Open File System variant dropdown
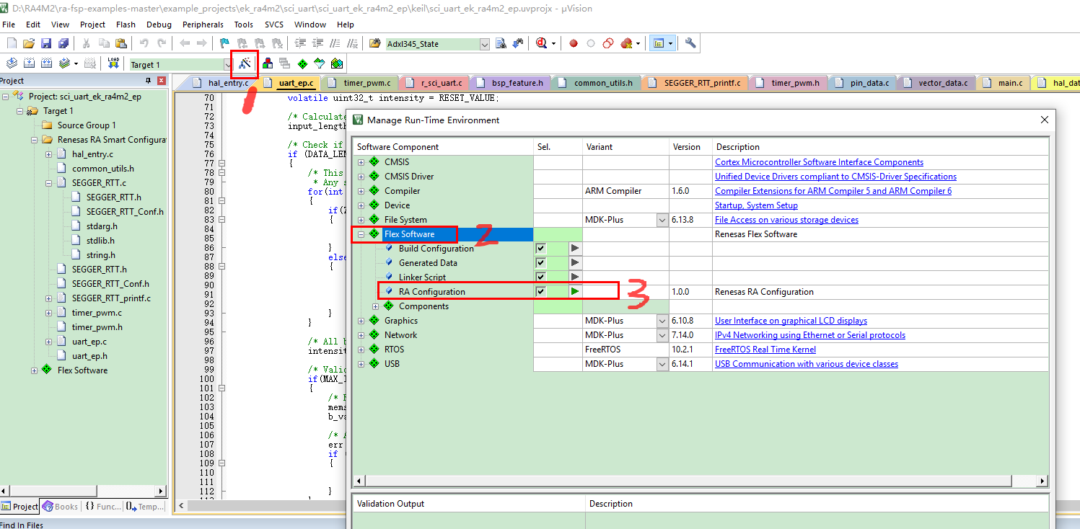The width and height of the screenshot is (1080, 529). (662, 220)
